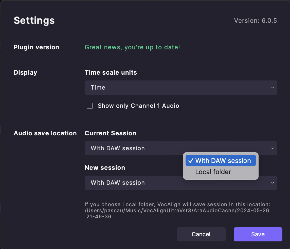
Task: Click the "Great news, you're up to date!" message
Action: (132, 47)
